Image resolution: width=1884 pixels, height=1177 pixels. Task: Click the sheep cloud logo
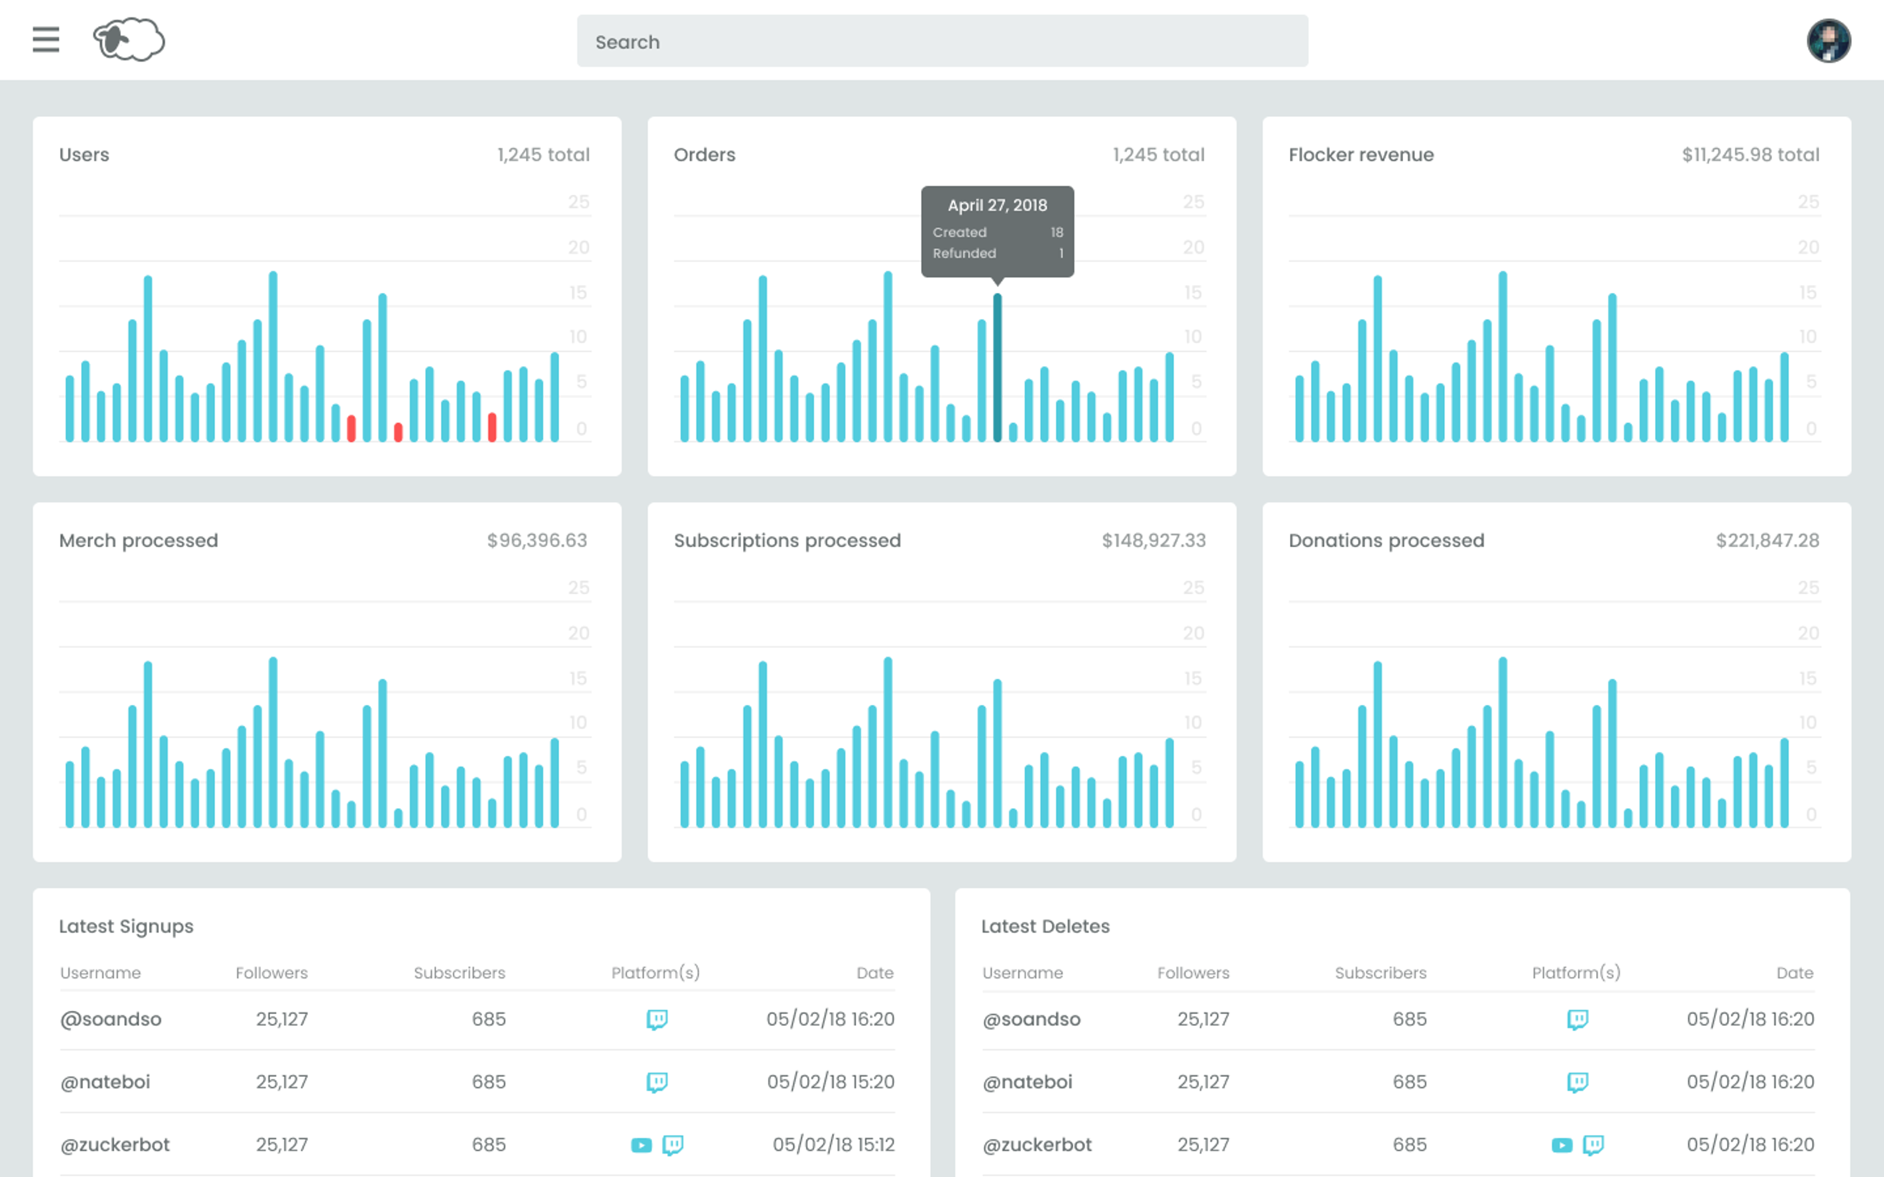[x=129, y=40]
